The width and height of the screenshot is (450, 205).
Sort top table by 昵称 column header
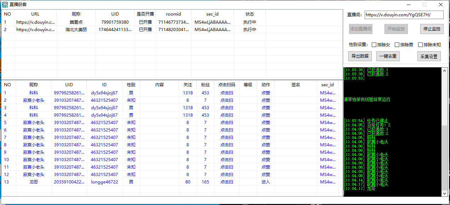(76, 14)
